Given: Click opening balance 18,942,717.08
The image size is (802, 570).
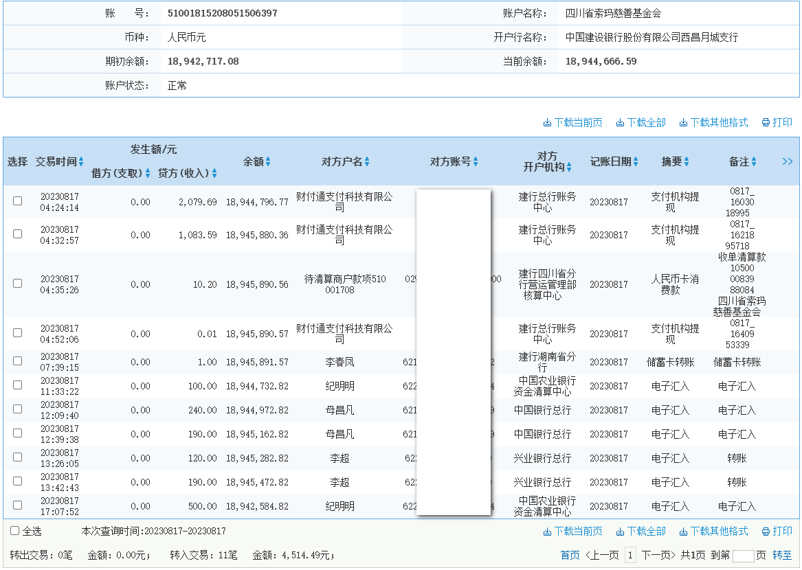Looking at the screenshot, I should [x=203, y=61].
